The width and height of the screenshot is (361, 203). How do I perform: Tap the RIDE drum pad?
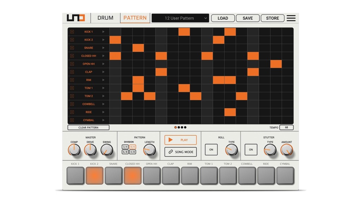pos(266,176)
